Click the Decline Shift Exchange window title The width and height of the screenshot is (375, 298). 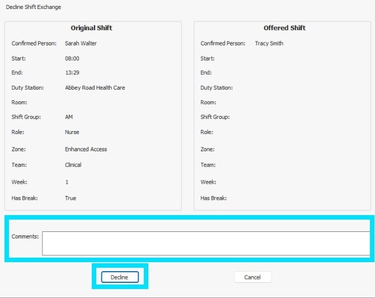[34, 7]
